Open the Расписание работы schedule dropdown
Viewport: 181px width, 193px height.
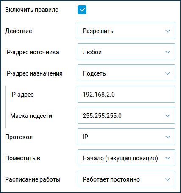pos(126,179)
